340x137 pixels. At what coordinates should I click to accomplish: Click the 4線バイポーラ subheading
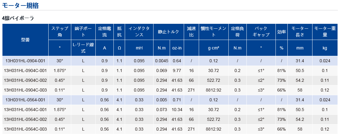[18, 18]
